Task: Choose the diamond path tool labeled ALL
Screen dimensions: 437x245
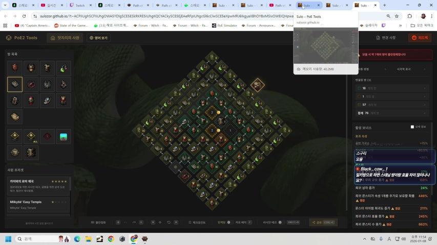Action: pos(31,136)
